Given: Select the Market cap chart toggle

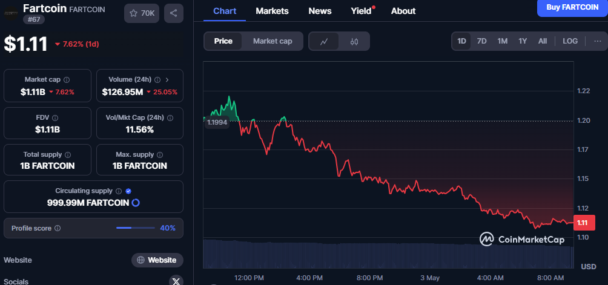Looking at the screenshot, I should pyautogui.click(x=273, y=41).
